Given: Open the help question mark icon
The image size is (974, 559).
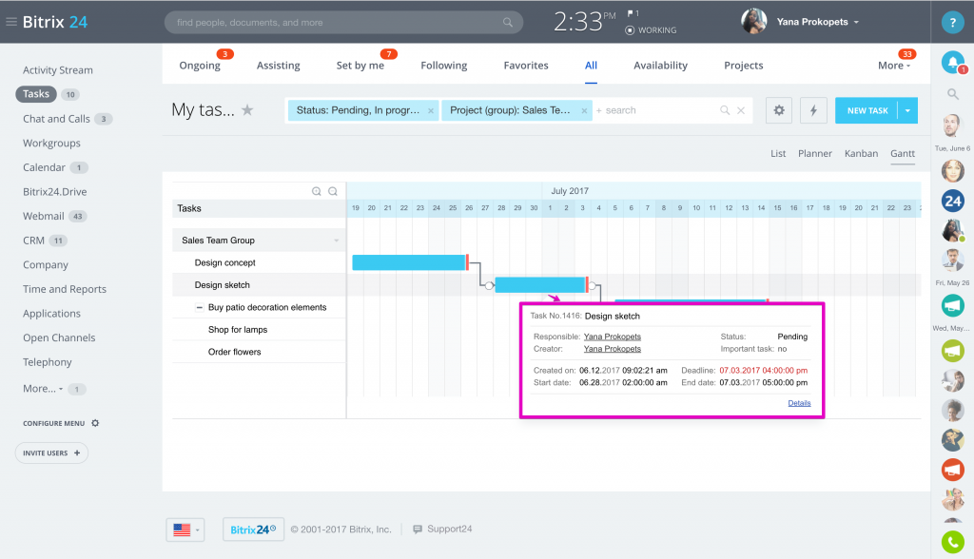Looking at the screenshot, I should click(952, 23).
